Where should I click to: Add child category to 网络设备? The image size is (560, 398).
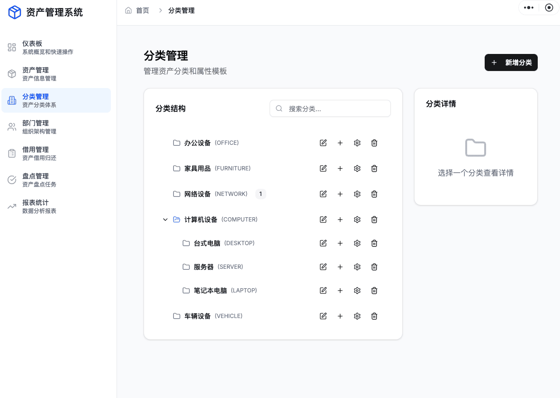[340, 194]
